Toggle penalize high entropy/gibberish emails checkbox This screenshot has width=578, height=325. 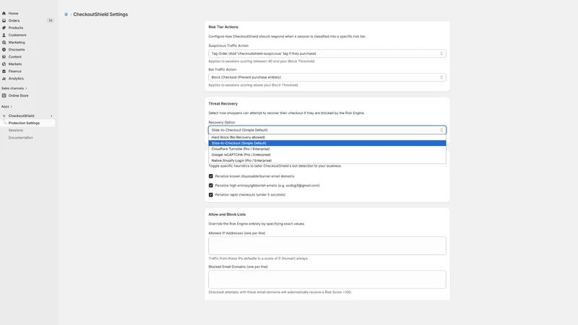(211, 186)
